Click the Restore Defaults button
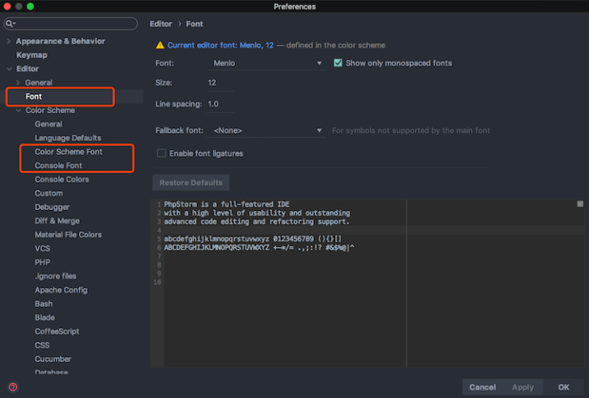Screen dimensions: 589x398 (191, 183)
